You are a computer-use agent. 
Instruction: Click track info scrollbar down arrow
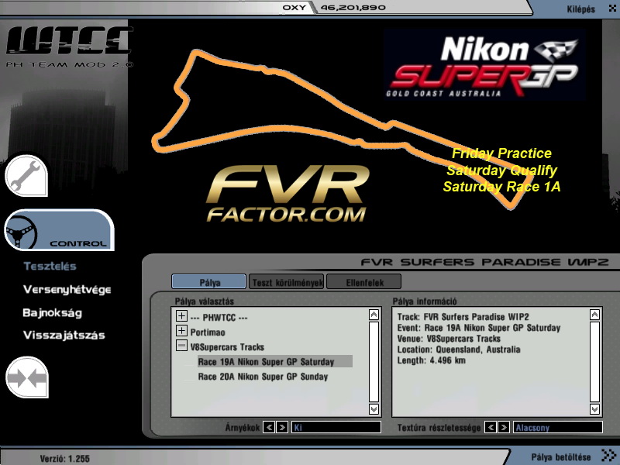(x=594, y=409)
